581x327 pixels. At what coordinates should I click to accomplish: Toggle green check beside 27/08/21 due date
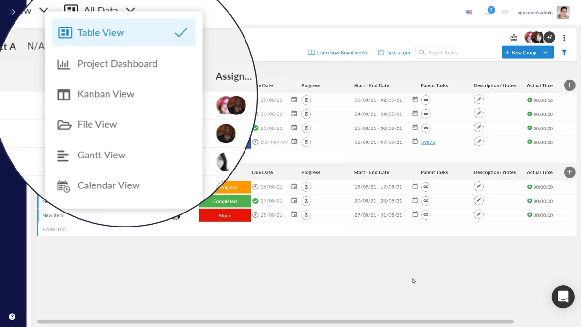pyautogui.click(x=255, y=201)
